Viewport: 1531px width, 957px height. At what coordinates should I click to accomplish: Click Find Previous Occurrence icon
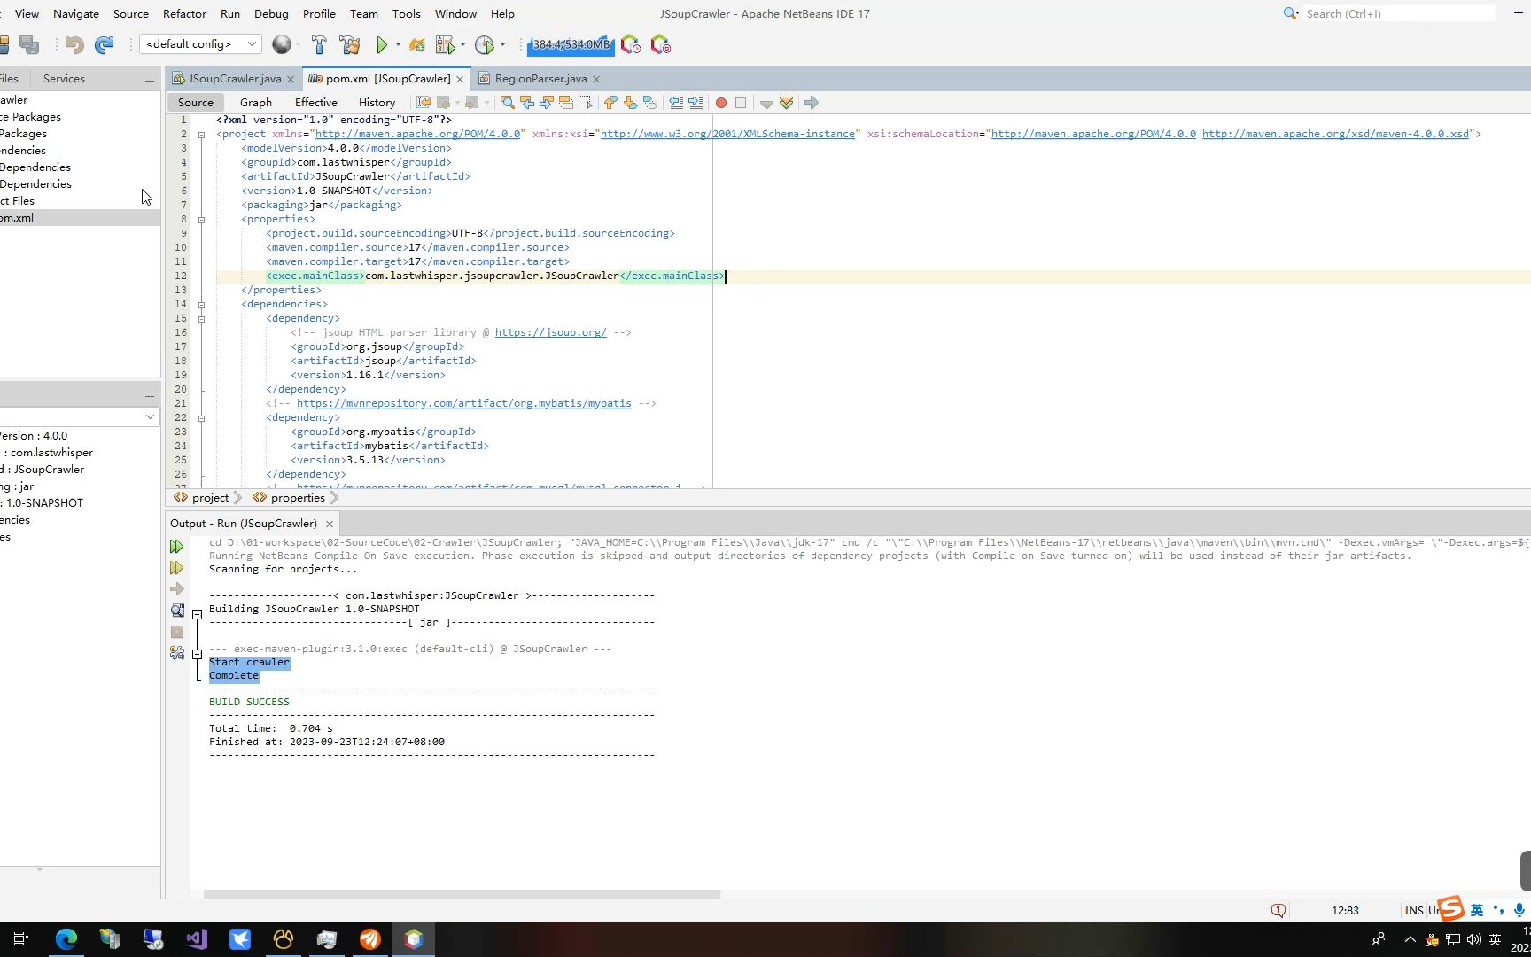click(527, 103)
